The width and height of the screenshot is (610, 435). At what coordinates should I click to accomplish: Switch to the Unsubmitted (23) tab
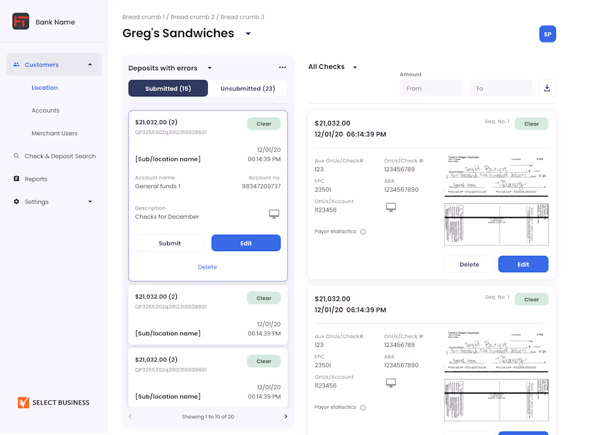[248, 88]
